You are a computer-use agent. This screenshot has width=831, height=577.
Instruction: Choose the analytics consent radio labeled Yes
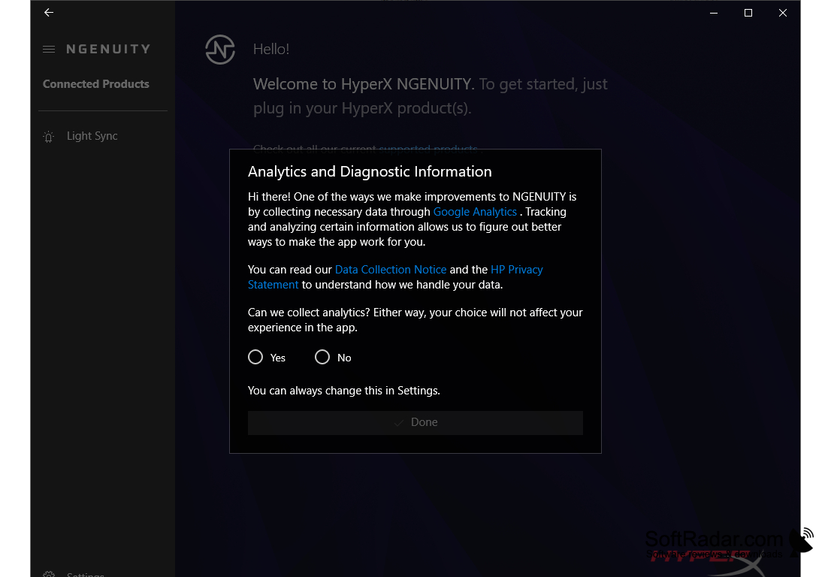pyautogui.click(x=255, y=357)
